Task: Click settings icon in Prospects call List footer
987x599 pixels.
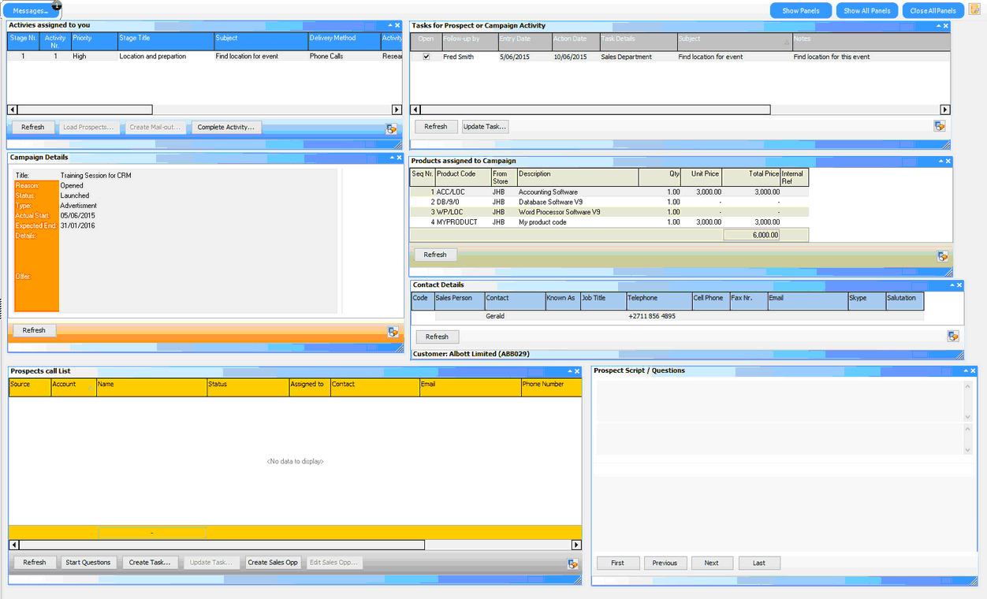Action: [x=572, y=564]
